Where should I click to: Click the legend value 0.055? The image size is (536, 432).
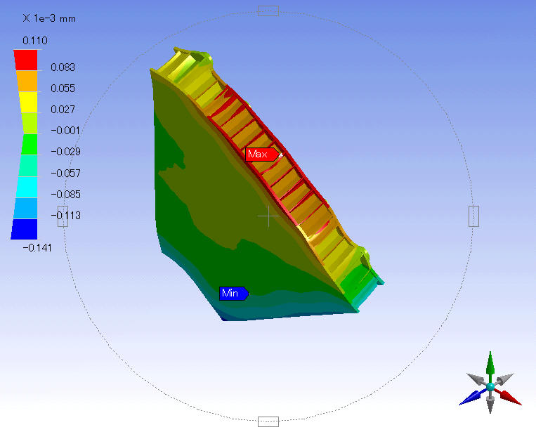pyautogui.click(x=63, y=89)
